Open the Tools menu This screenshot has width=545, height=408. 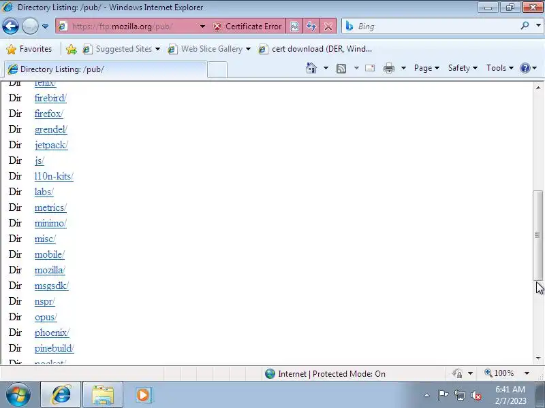(x=500, y=68)
